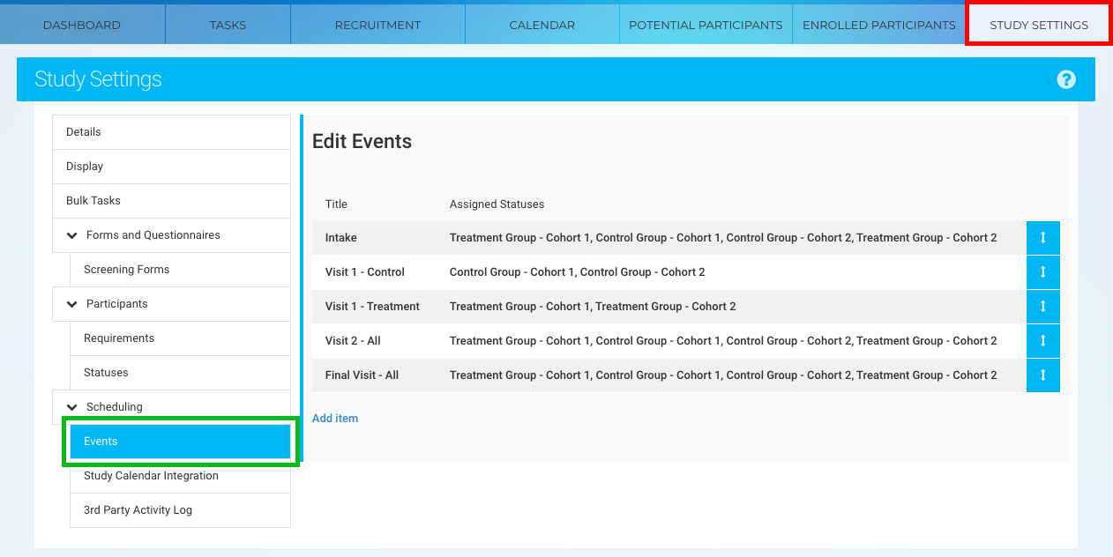Go to the Calendar tab

(x=542, y=25)
